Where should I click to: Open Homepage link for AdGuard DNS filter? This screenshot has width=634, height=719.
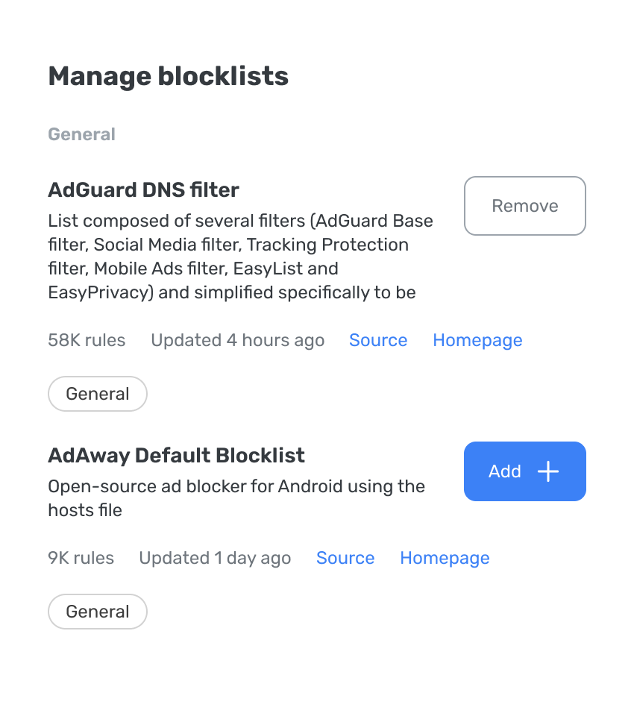tap(477, 340)
